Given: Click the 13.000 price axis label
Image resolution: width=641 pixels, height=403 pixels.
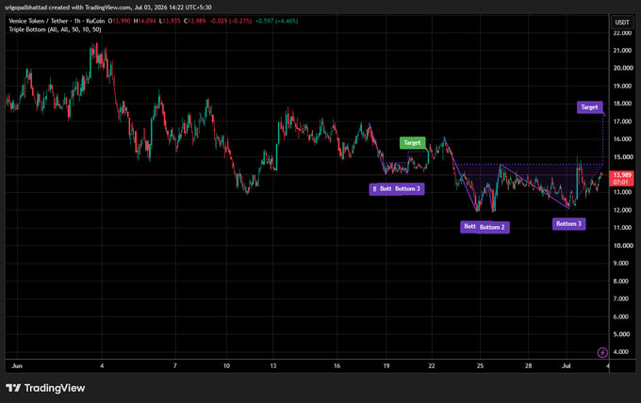Looking at the screenshot, I should click(622, 192).
